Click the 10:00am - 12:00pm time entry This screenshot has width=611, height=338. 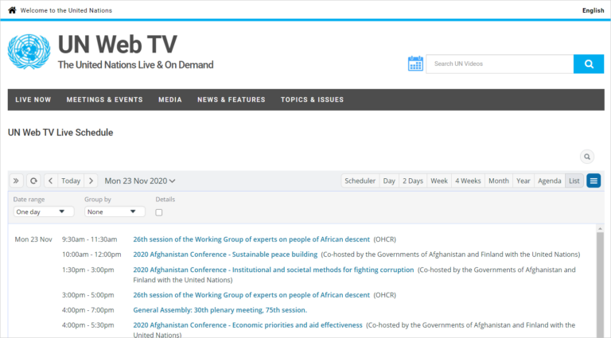(91, 254)
